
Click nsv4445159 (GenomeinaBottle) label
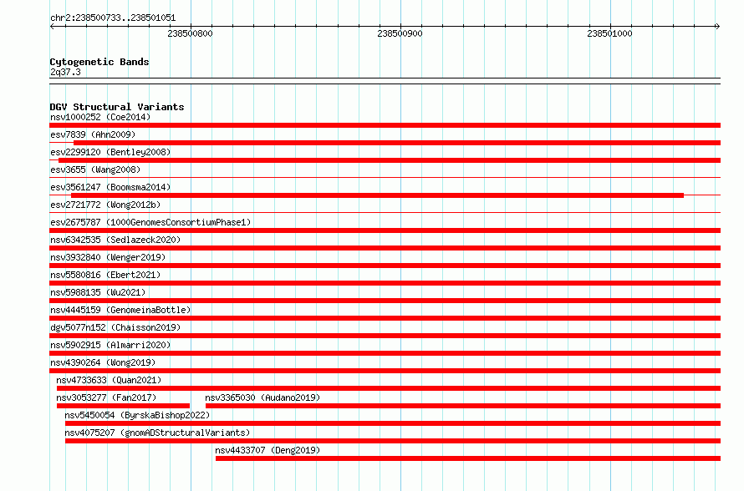pyautogui.click(x=120, y=310)
